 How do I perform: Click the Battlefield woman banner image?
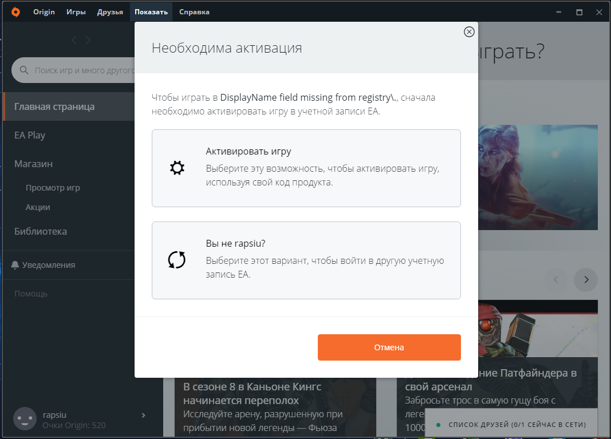[538, 177]
